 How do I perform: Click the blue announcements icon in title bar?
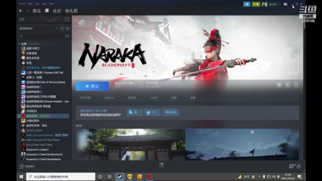point(247,4)
